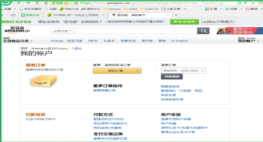Click the Amazon search text field
This screenshot has height=142, width=263.
coord(136,31)
